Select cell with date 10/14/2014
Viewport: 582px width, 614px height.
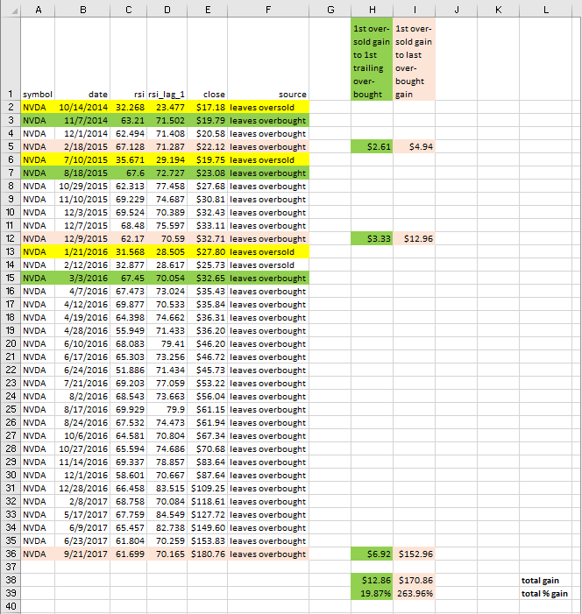82,107
